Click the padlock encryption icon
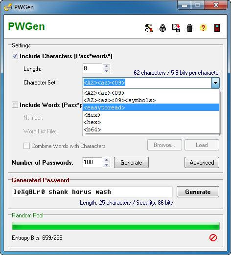 click(162, 28)
